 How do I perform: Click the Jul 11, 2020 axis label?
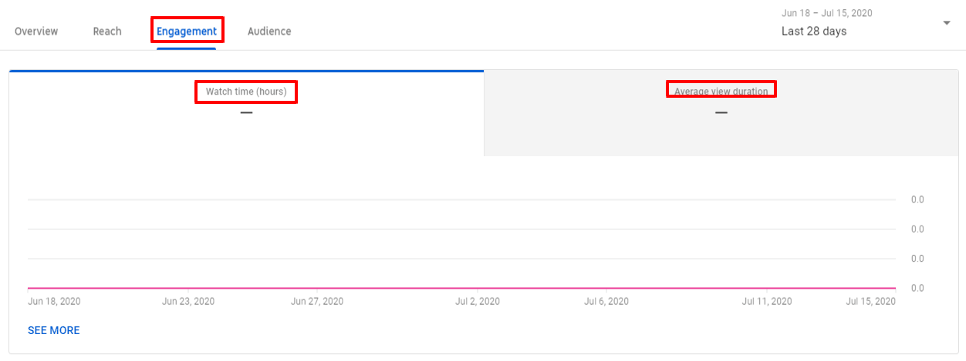[x=767, y=302]
